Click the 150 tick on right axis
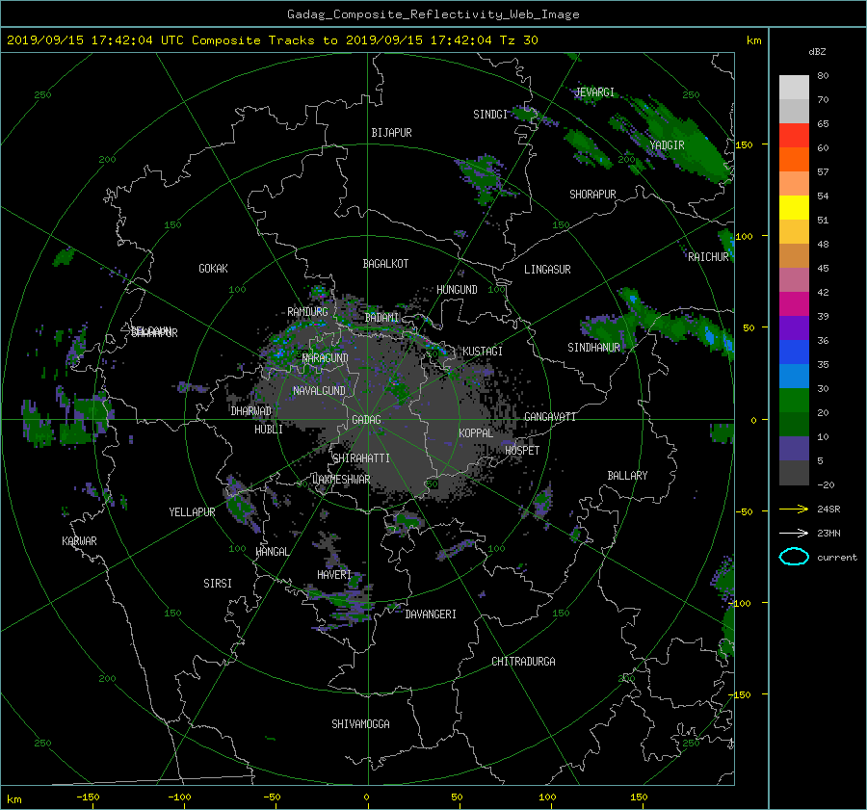Viewport: 867px width, 810px height. pos(745,144)
